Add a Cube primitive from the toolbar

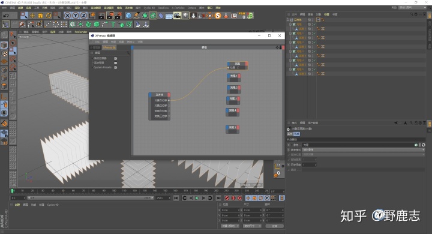tap(128, 16)
